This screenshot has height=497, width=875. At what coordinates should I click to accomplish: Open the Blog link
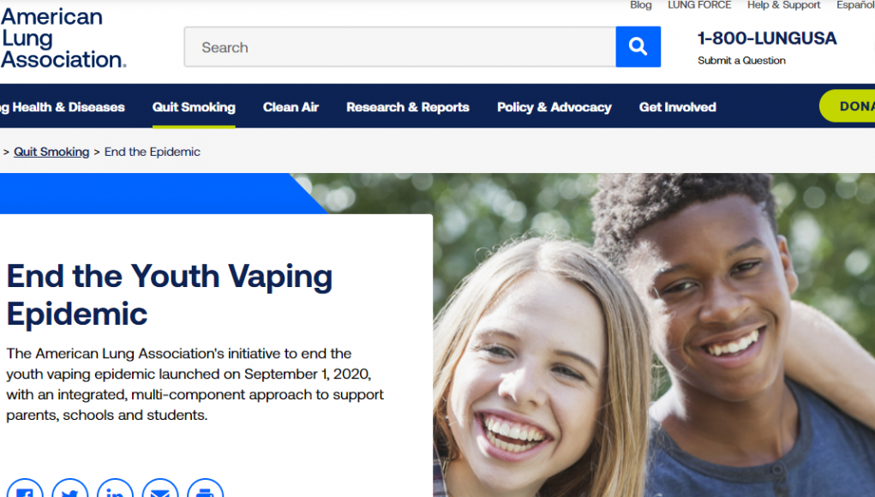coord(640,5)
